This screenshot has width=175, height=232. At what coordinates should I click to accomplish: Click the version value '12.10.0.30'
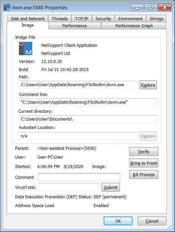coord(51,61)
